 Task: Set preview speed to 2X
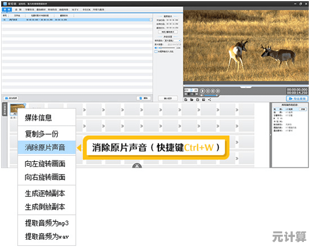[x=196, y=90]
